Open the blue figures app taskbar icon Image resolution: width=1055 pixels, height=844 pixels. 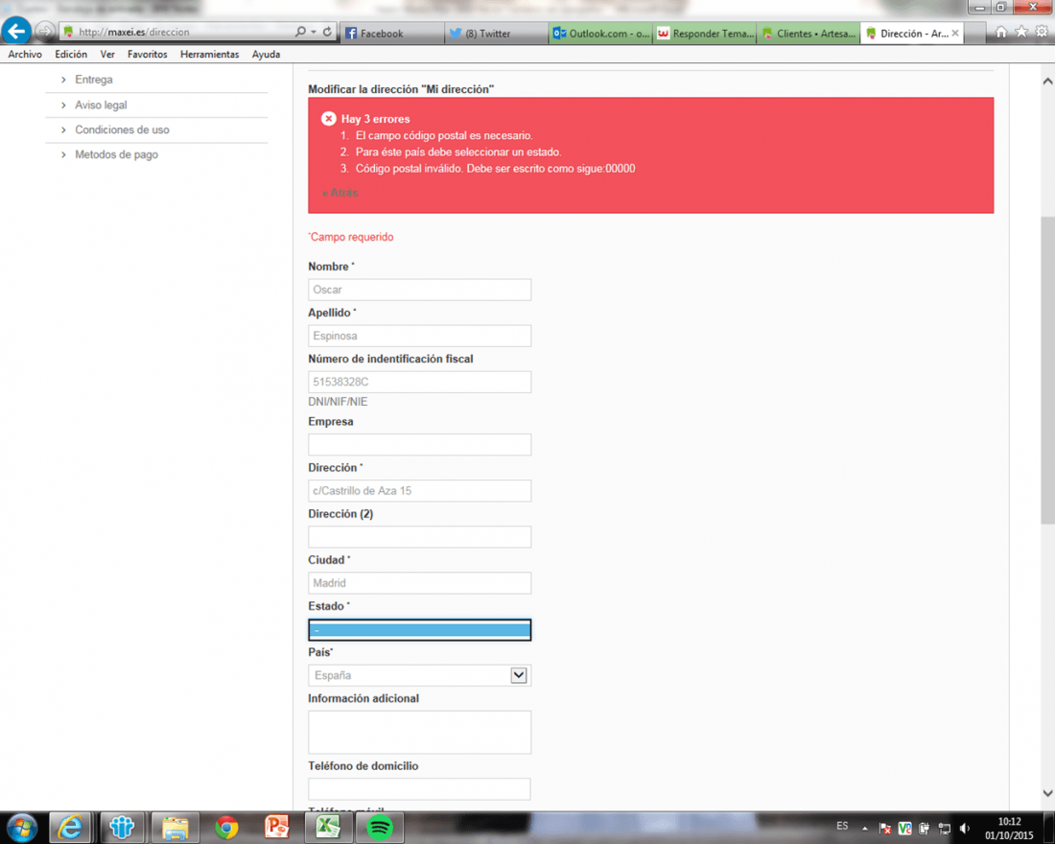click(x=122, y=828)
